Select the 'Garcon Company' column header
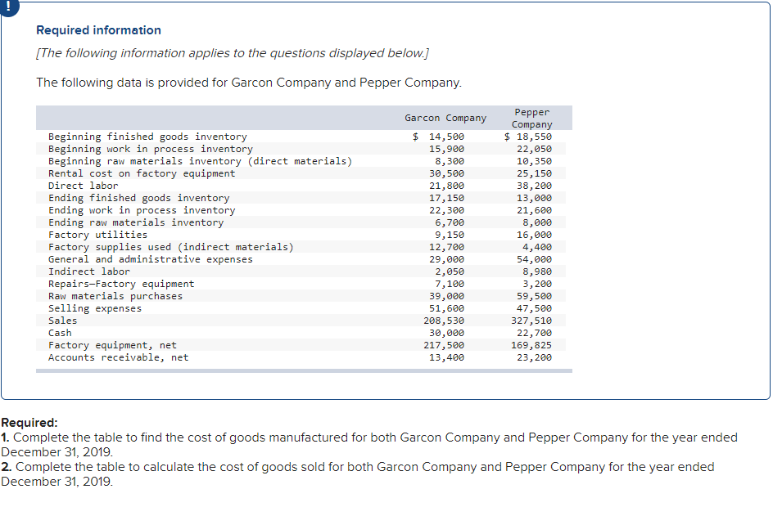The height and width of the screenshot is (507, 773). pos(445,118)
